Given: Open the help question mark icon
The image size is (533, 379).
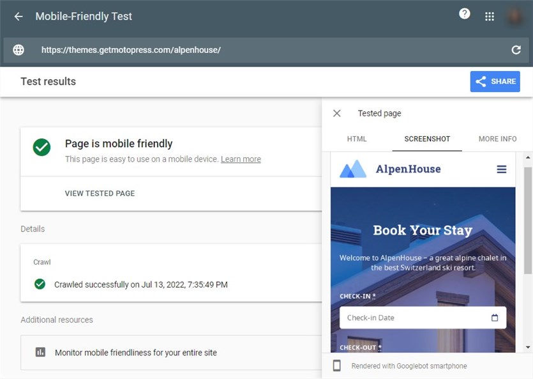Looking at the screenshot, I should click(464, 13).
